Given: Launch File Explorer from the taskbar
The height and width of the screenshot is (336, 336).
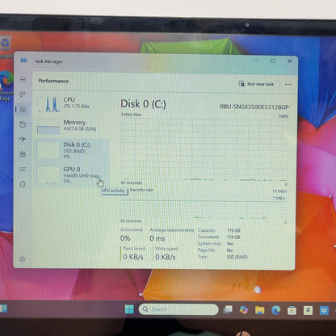Looking at the screenshot, I should click(x=260, y=310).
